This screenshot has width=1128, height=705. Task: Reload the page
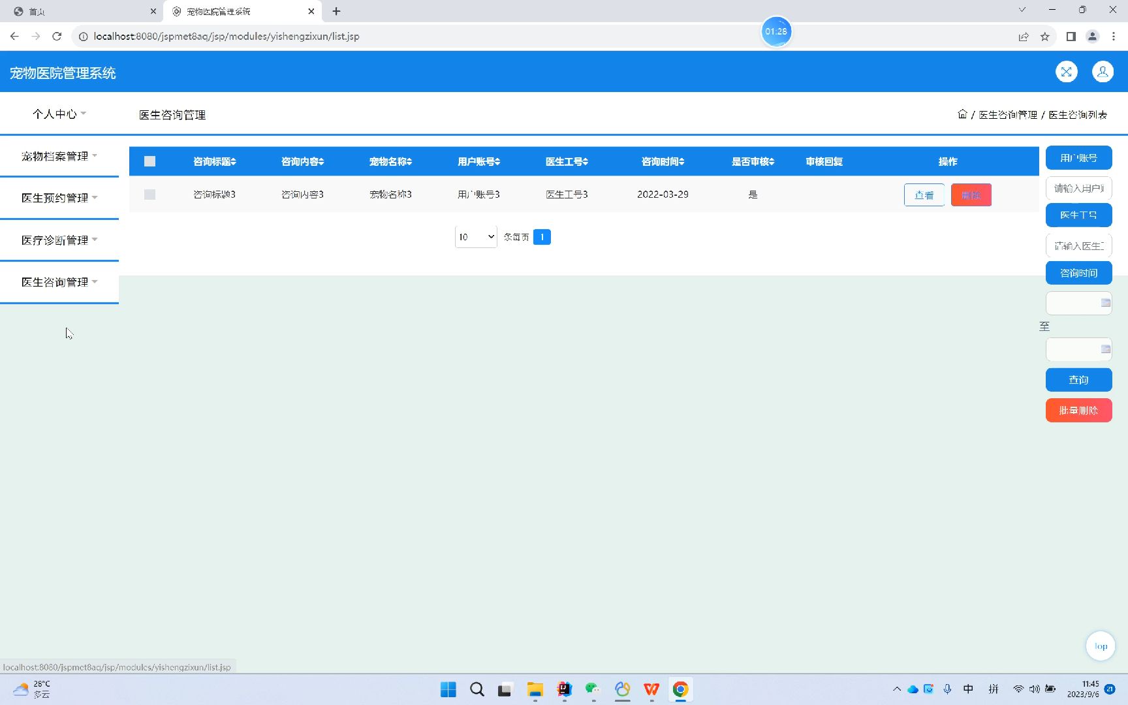point(57,37)
